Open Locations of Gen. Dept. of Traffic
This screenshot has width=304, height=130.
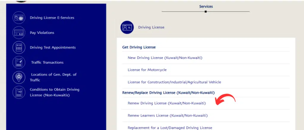click(x=53, y=77)
